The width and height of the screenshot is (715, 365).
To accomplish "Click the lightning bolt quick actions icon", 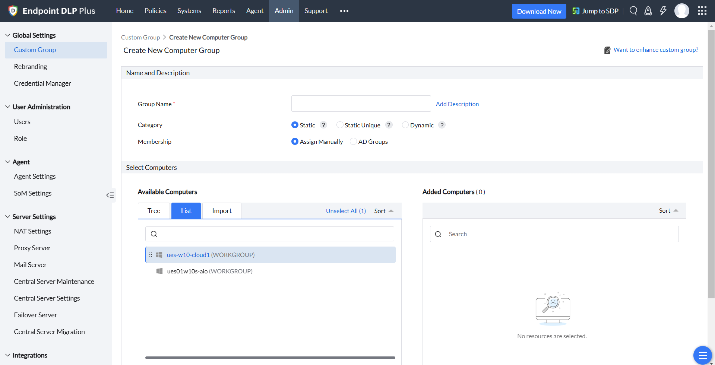I will pyautogui.click(x=663, y=11).
